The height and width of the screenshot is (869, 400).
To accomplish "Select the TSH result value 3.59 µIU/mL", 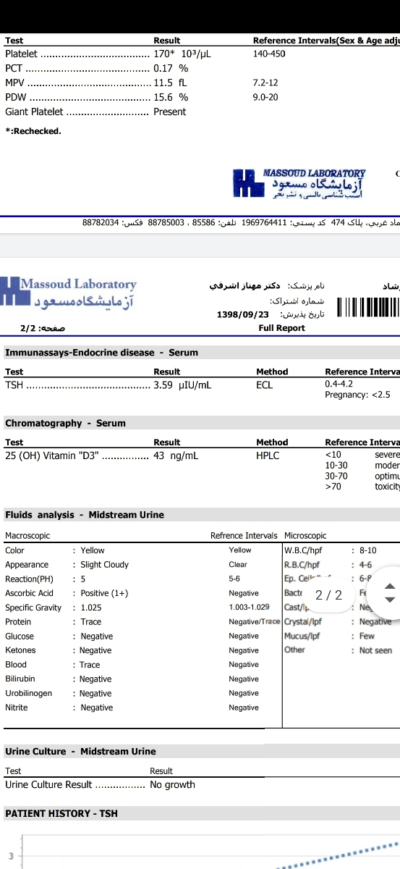I will click(x=182, y=385).
